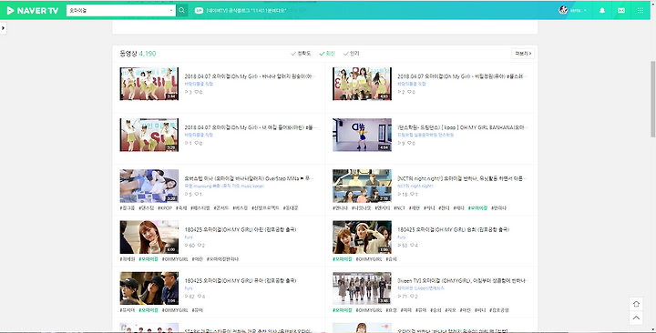Open the account name dropdown
This screenshot has height=333, width=656.
pyautogui.click(x=579, y=10)
